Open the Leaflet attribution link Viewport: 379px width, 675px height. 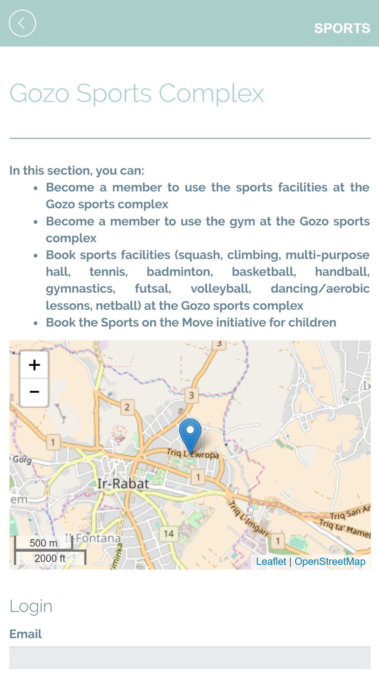coord(271,561)
